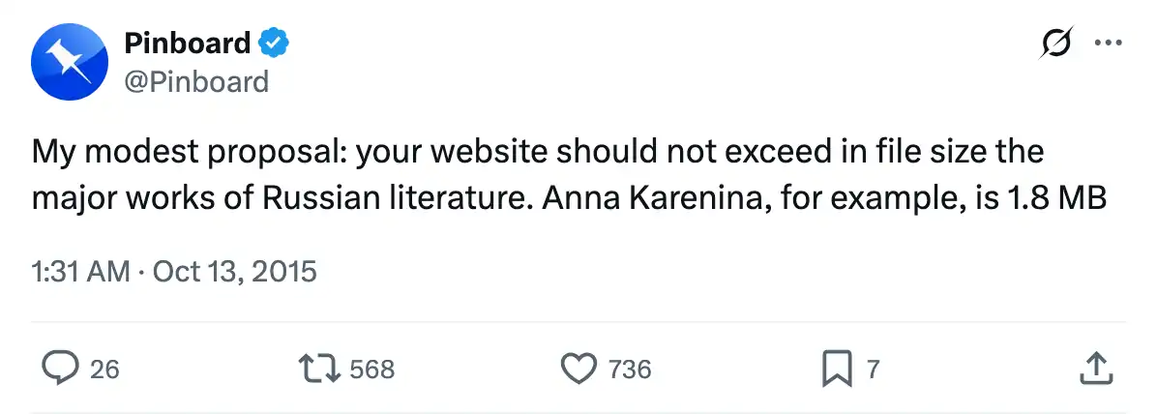Click the reply count 26
The height and width of the screenshot is (414, 1157).
(x=104, y=369)
